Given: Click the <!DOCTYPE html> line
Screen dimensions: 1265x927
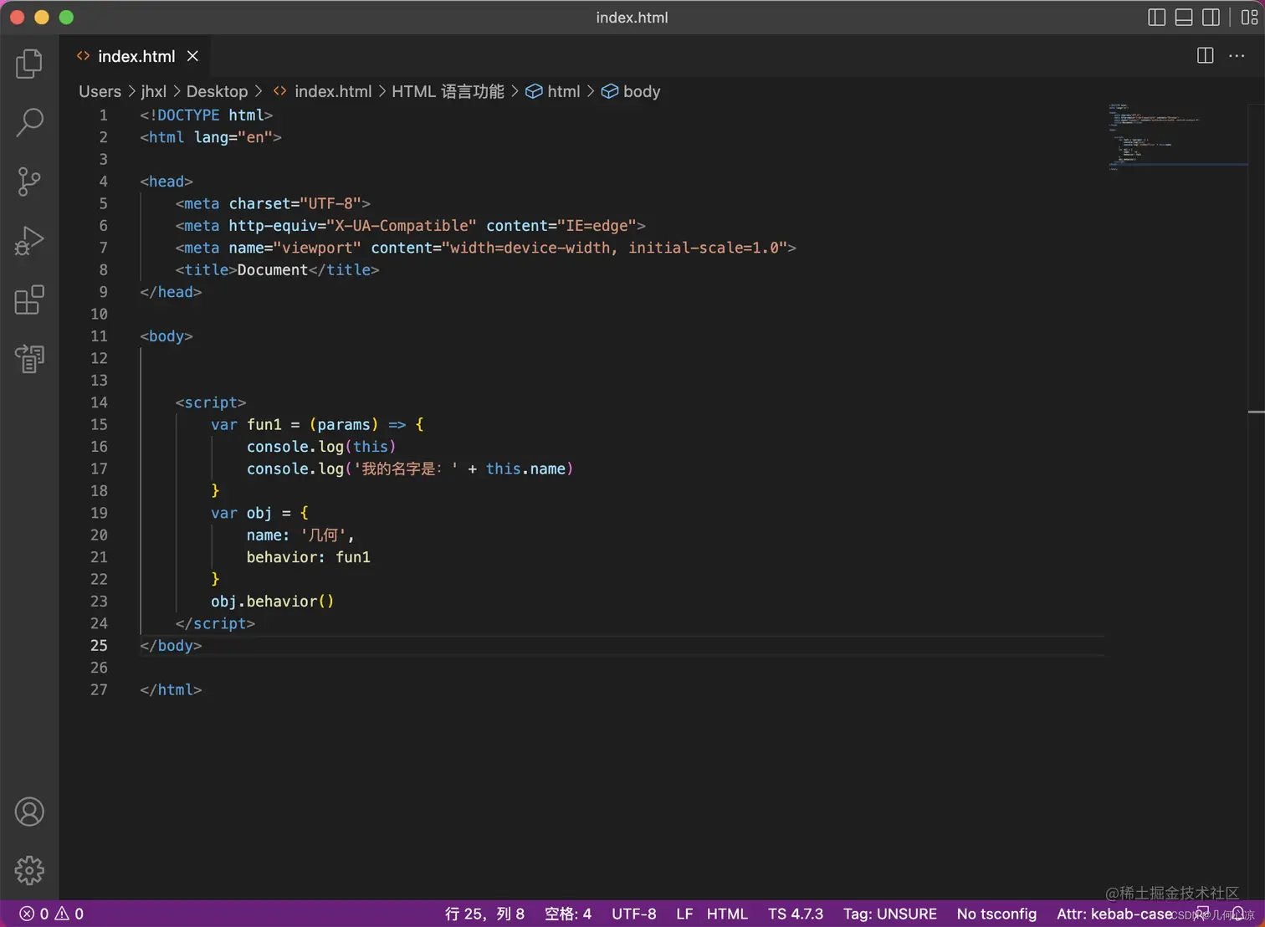Looking at the screenshot, I should point(206,115).
